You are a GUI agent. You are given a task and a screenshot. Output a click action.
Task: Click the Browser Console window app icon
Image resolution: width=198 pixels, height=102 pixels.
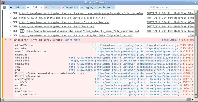click(x=3, y=2)
